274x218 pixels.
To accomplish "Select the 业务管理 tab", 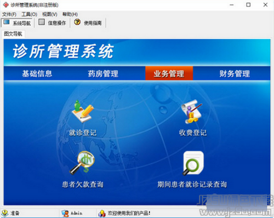I will [169, 73].
